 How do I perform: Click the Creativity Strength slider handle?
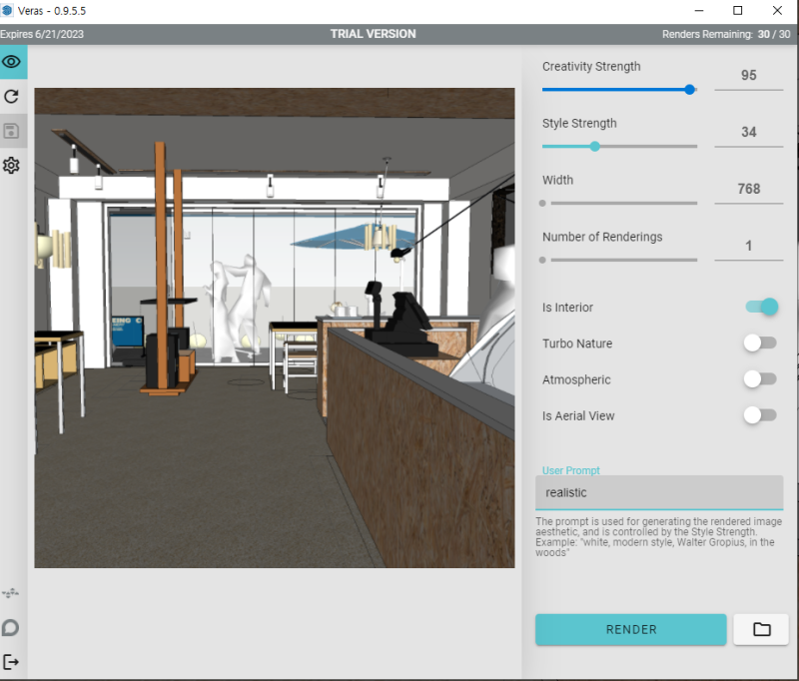[x=689, y=90]
